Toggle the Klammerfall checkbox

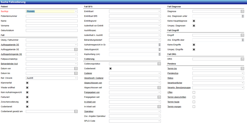click(27, 83)
